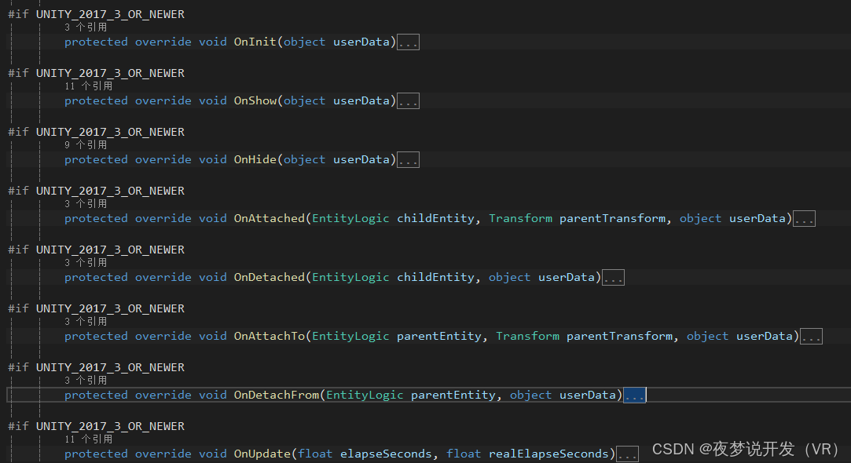851x463 pixels.
Task: Click EntityLogic type in OnDetached signature
Action: click(350, 277)
